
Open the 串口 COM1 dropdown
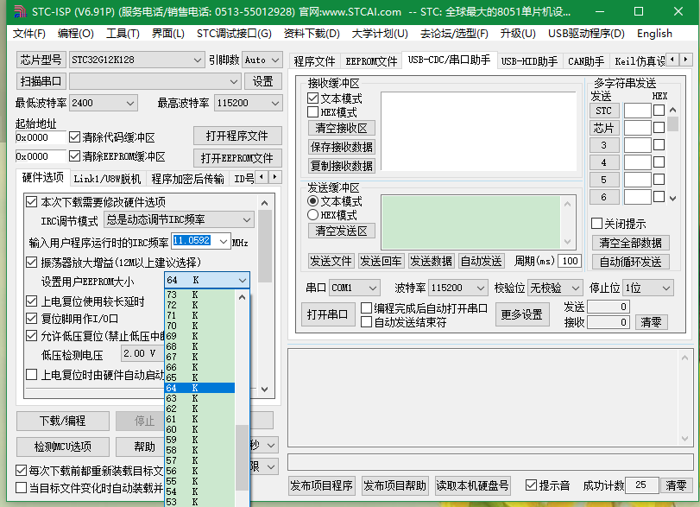(354, 288)
